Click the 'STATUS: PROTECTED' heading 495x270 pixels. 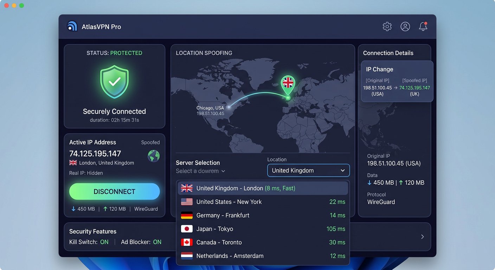pos(114,53)
